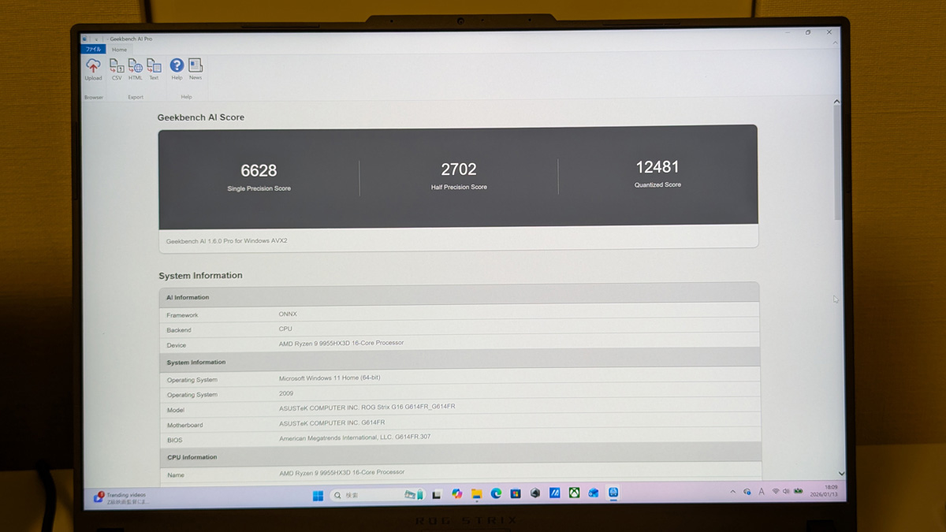This screenshot has height=532, width=946.
Task: Click the 2009 operating system value
Action: coord(285,392)
